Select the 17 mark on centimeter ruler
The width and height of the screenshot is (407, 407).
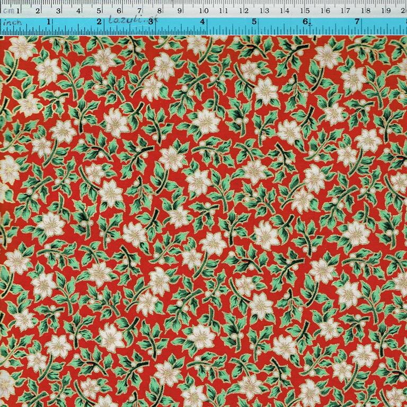pyautogui.click(x=345, y=11)
